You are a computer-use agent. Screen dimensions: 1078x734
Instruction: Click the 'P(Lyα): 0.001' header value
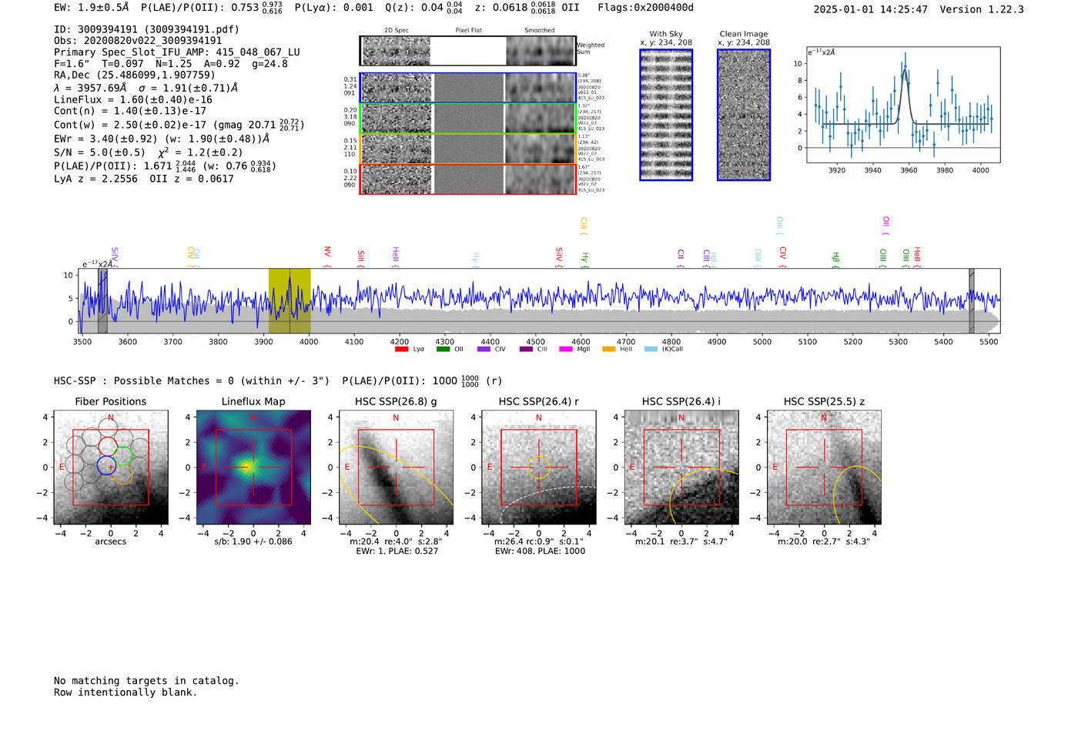(x=334, y=8)
